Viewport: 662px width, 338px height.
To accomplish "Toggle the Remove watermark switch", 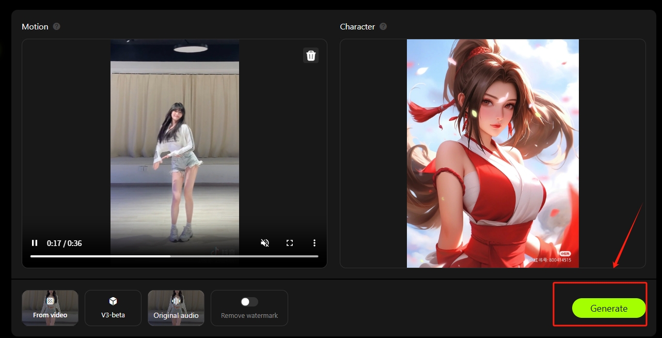I will coord(249,302).
